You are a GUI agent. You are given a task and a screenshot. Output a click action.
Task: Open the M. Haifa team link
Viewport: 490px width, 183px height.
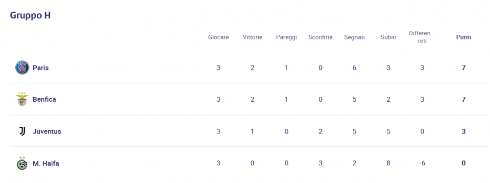click(x=46, y=163)
